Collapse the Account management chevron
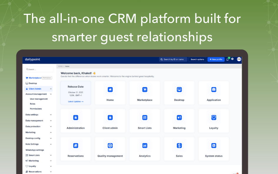278x174 pixels. pyautogui.click(x=51, y=94)
